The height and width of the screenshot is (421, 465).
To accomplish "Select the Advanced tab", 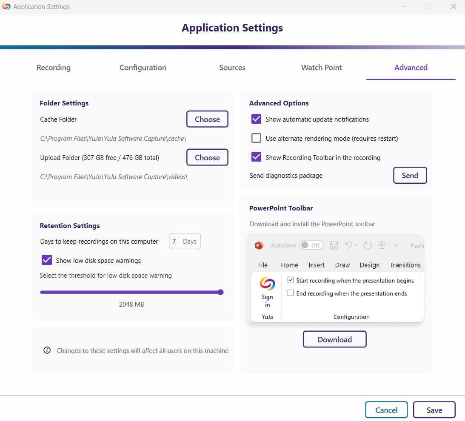I will click(x=411, y=68).
